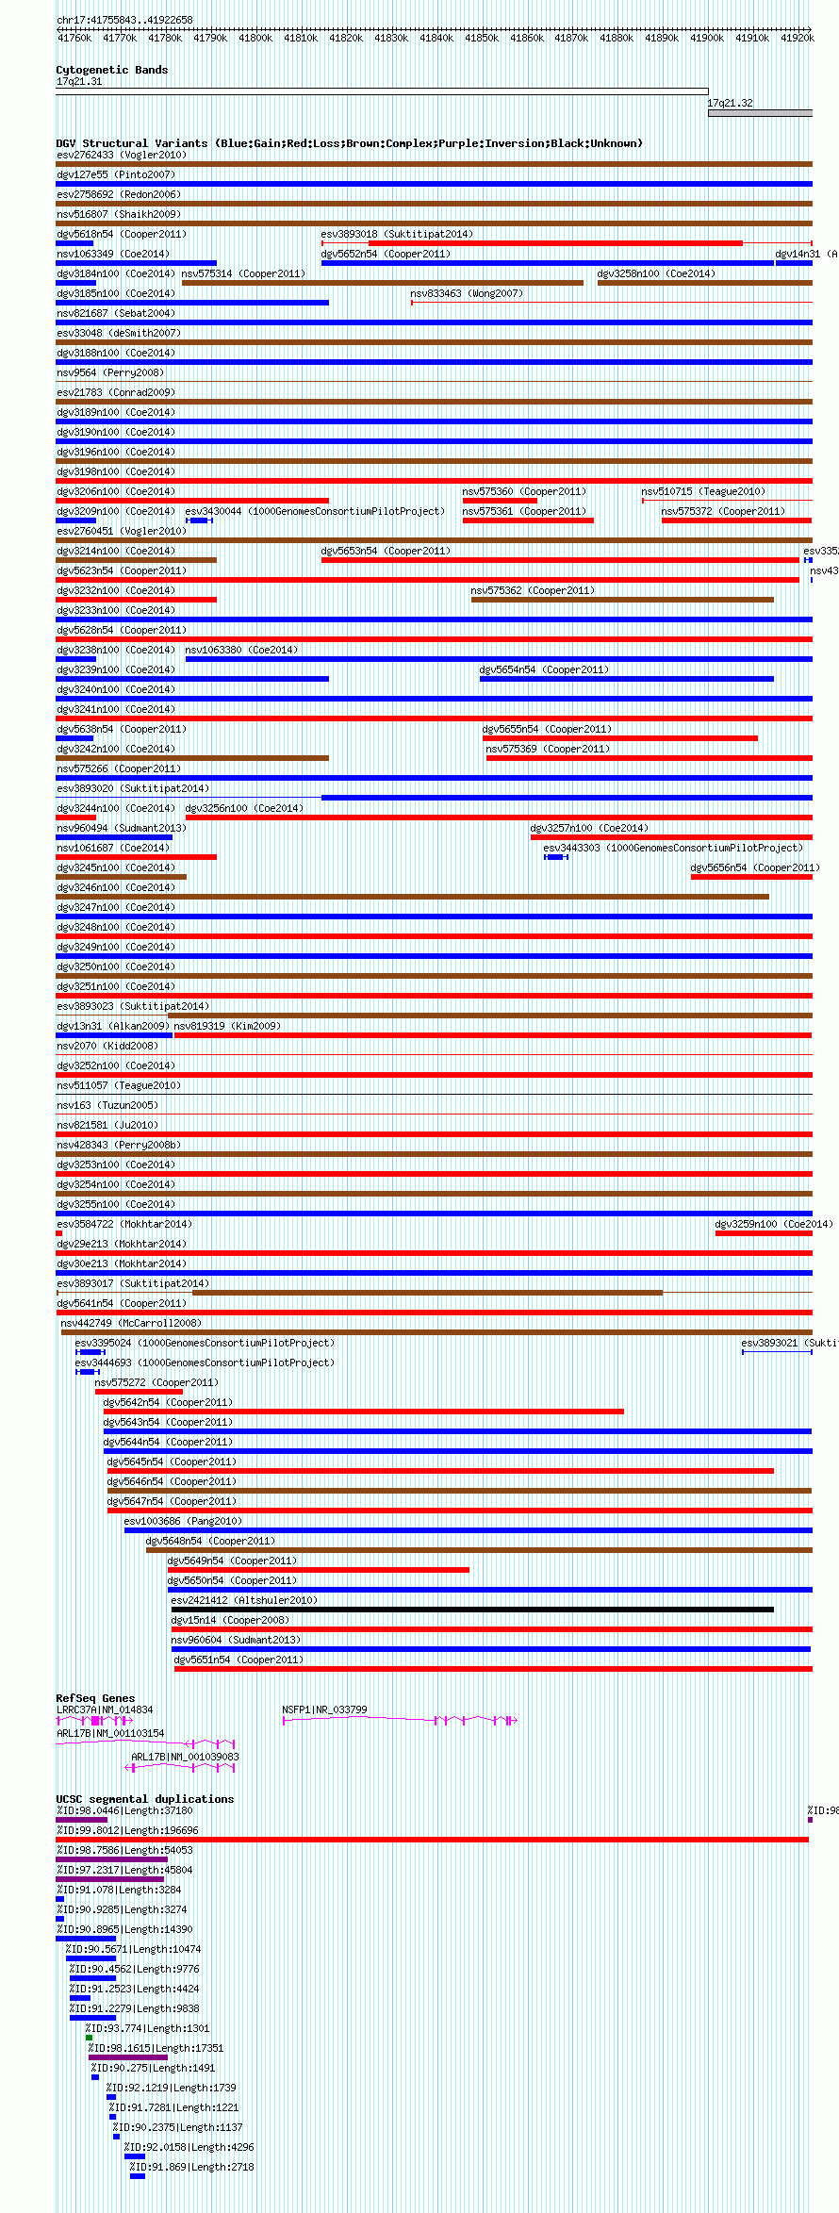Click cytogenetic band 17q21.32
The height and width of the screenshot is (2213, 839).
pos(760,113)
